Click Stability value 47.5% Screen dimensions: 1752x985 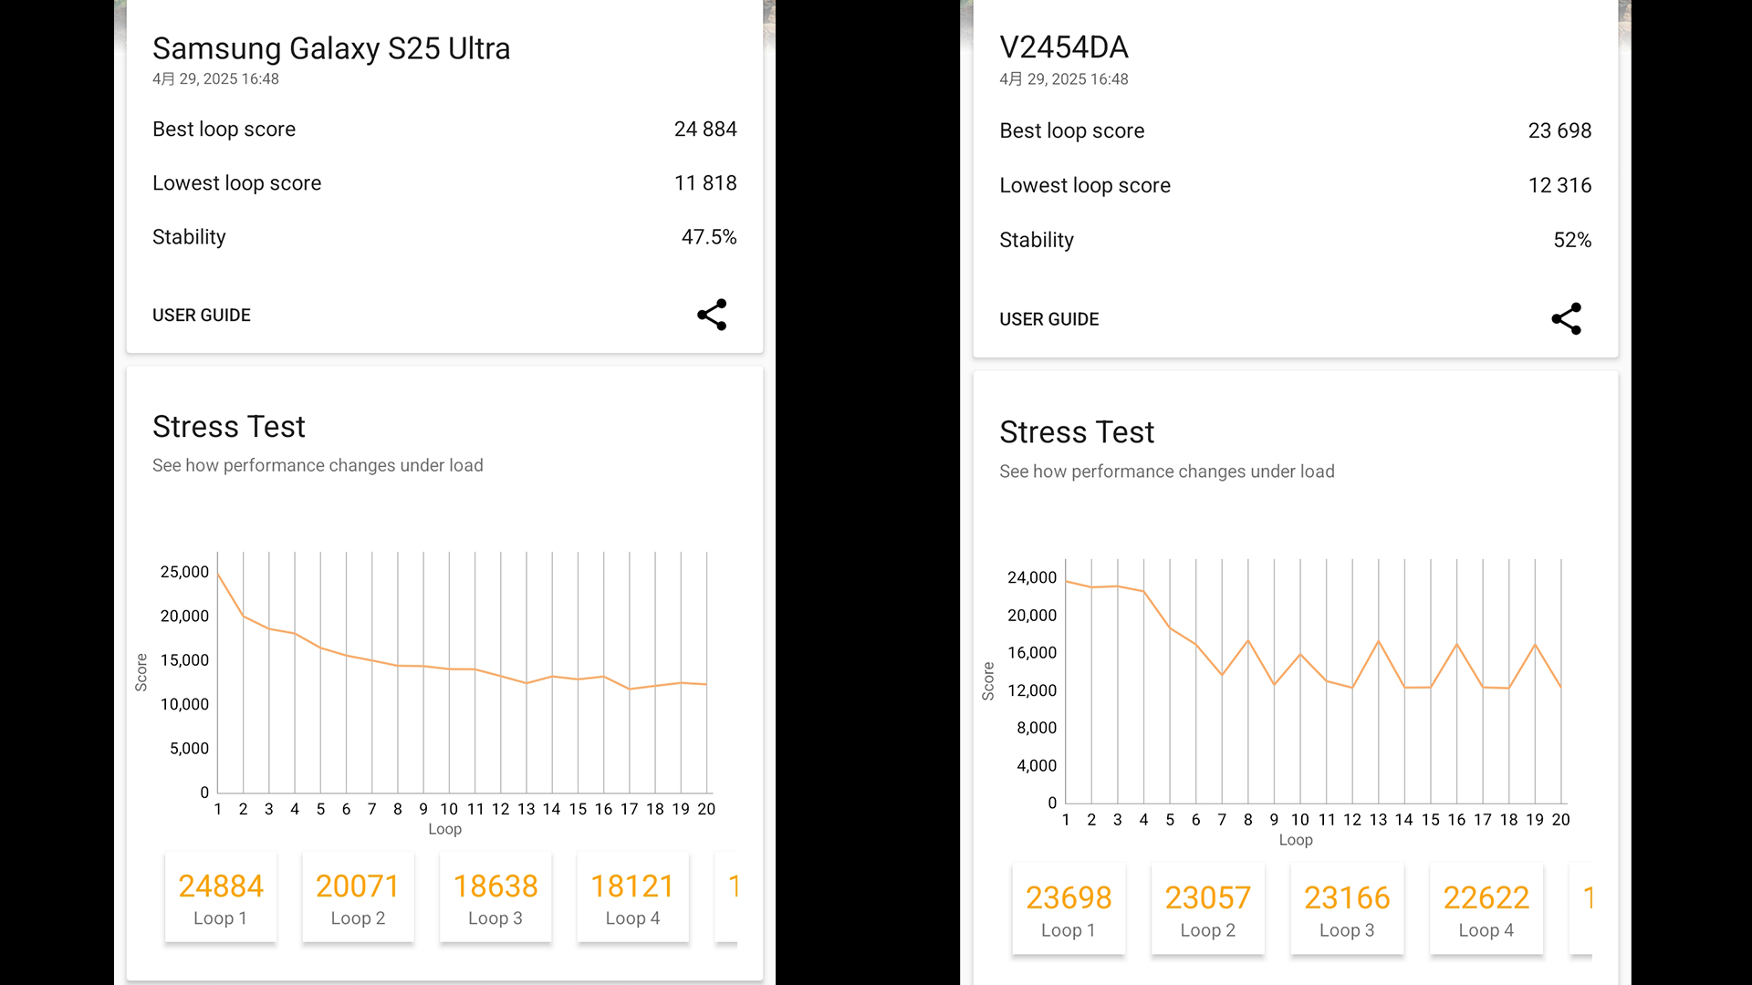709,237
